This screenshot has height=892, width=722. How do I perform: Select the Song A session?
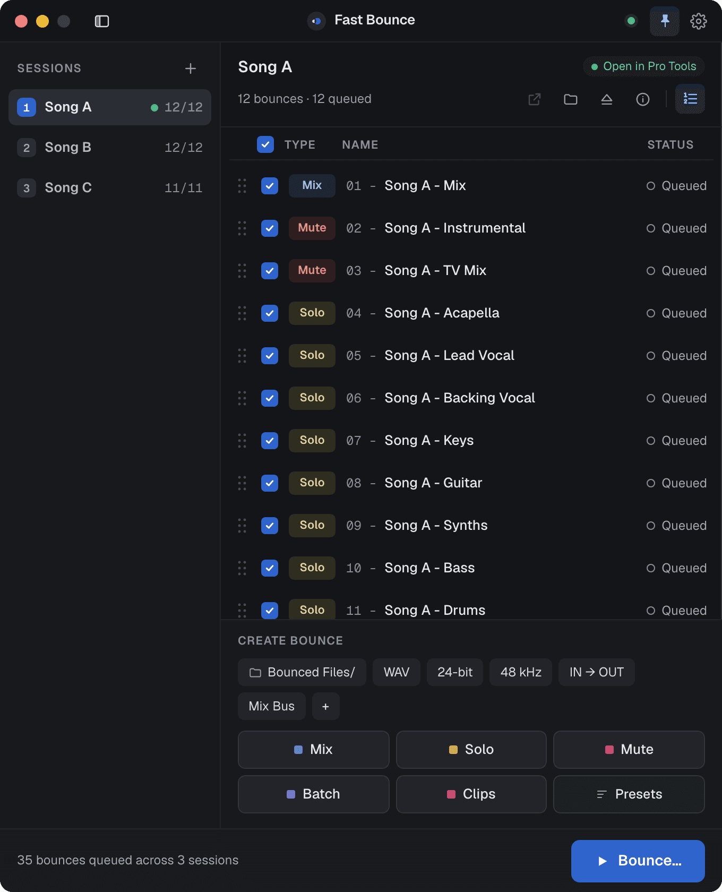pyautogui.click(x=110, y=107)
